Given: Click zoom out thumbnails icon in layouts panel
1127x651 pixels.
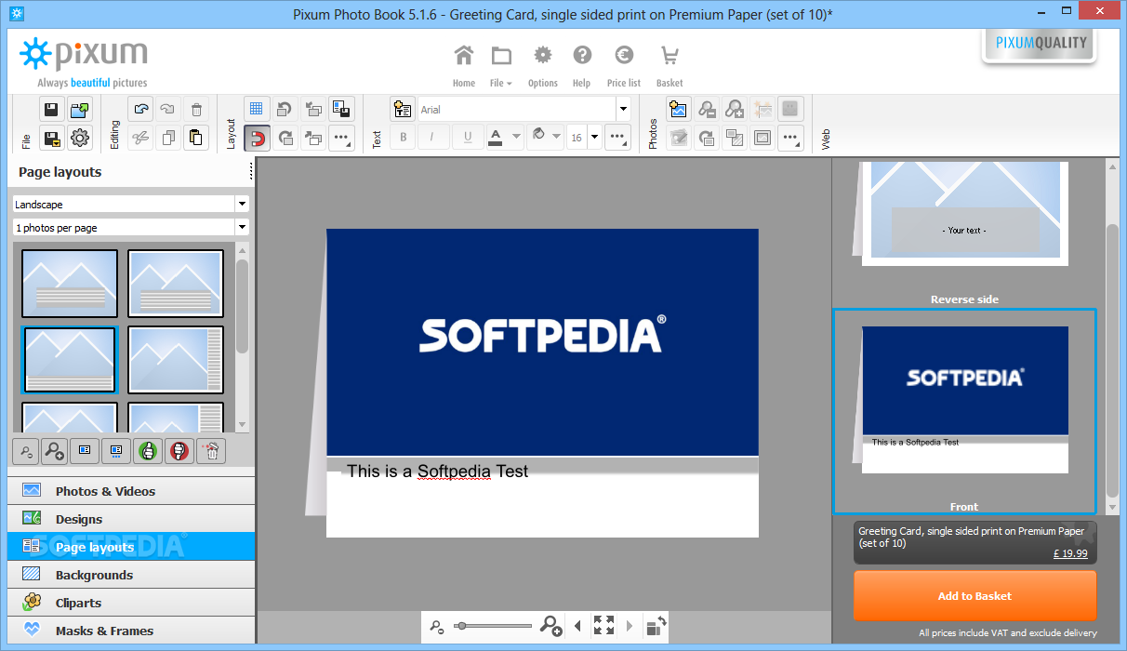Looking at the screenshot, I should pyautogui.click(x=24, y=451).
